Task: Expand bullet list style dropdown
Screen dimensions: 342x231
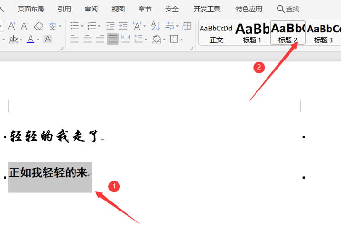Action: 82,26
